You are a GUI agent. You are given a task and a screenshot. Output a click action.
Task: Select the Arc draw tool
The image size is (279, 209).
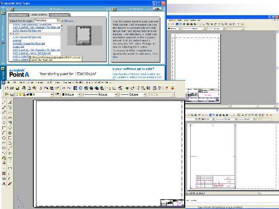pos(4,133)
